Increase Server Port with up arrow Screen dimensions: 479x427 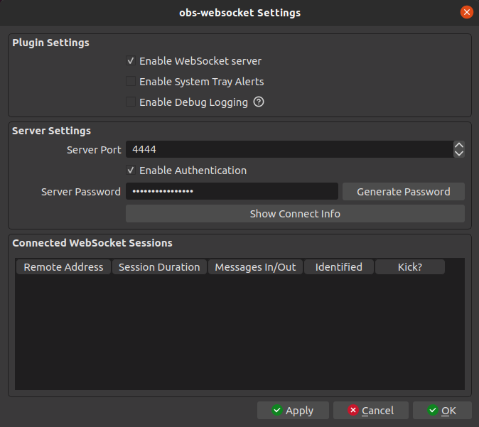tap(459, 146)
